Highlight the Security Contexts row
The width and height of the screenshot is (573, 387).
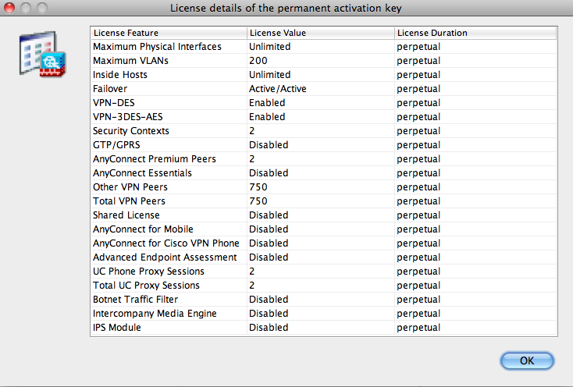(x=324, y=131)
